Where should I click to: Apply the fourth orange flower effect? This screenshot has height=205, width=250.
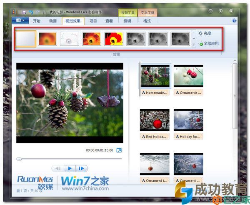click(x=92, y=39)
